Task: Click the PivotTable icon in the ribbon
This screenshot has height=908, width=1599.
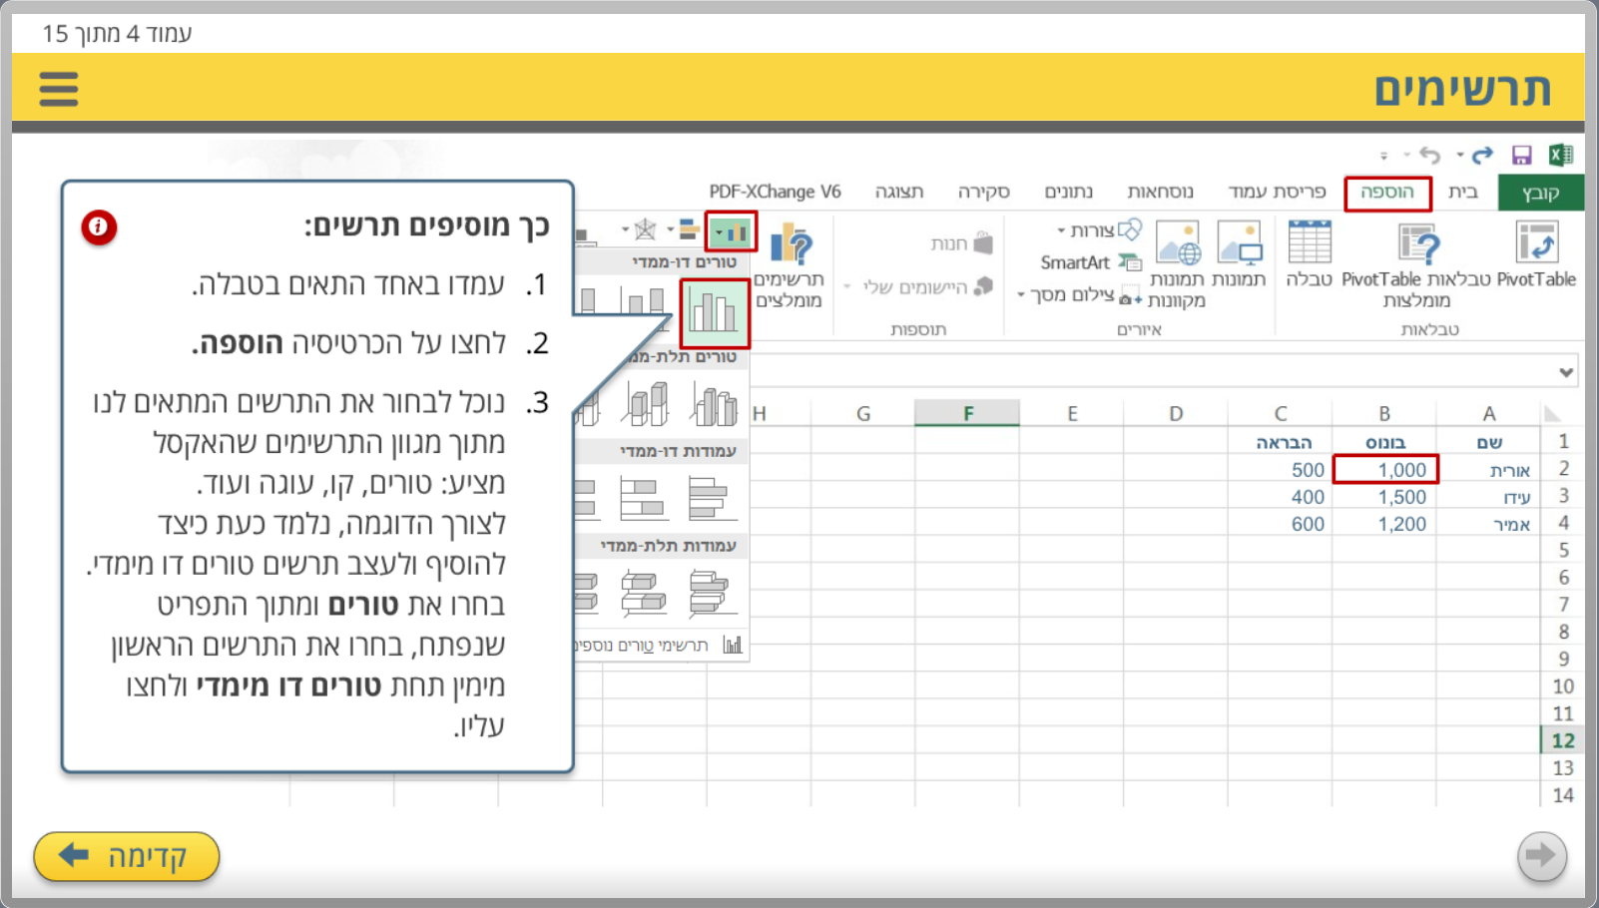Action: click(1536, 243)
